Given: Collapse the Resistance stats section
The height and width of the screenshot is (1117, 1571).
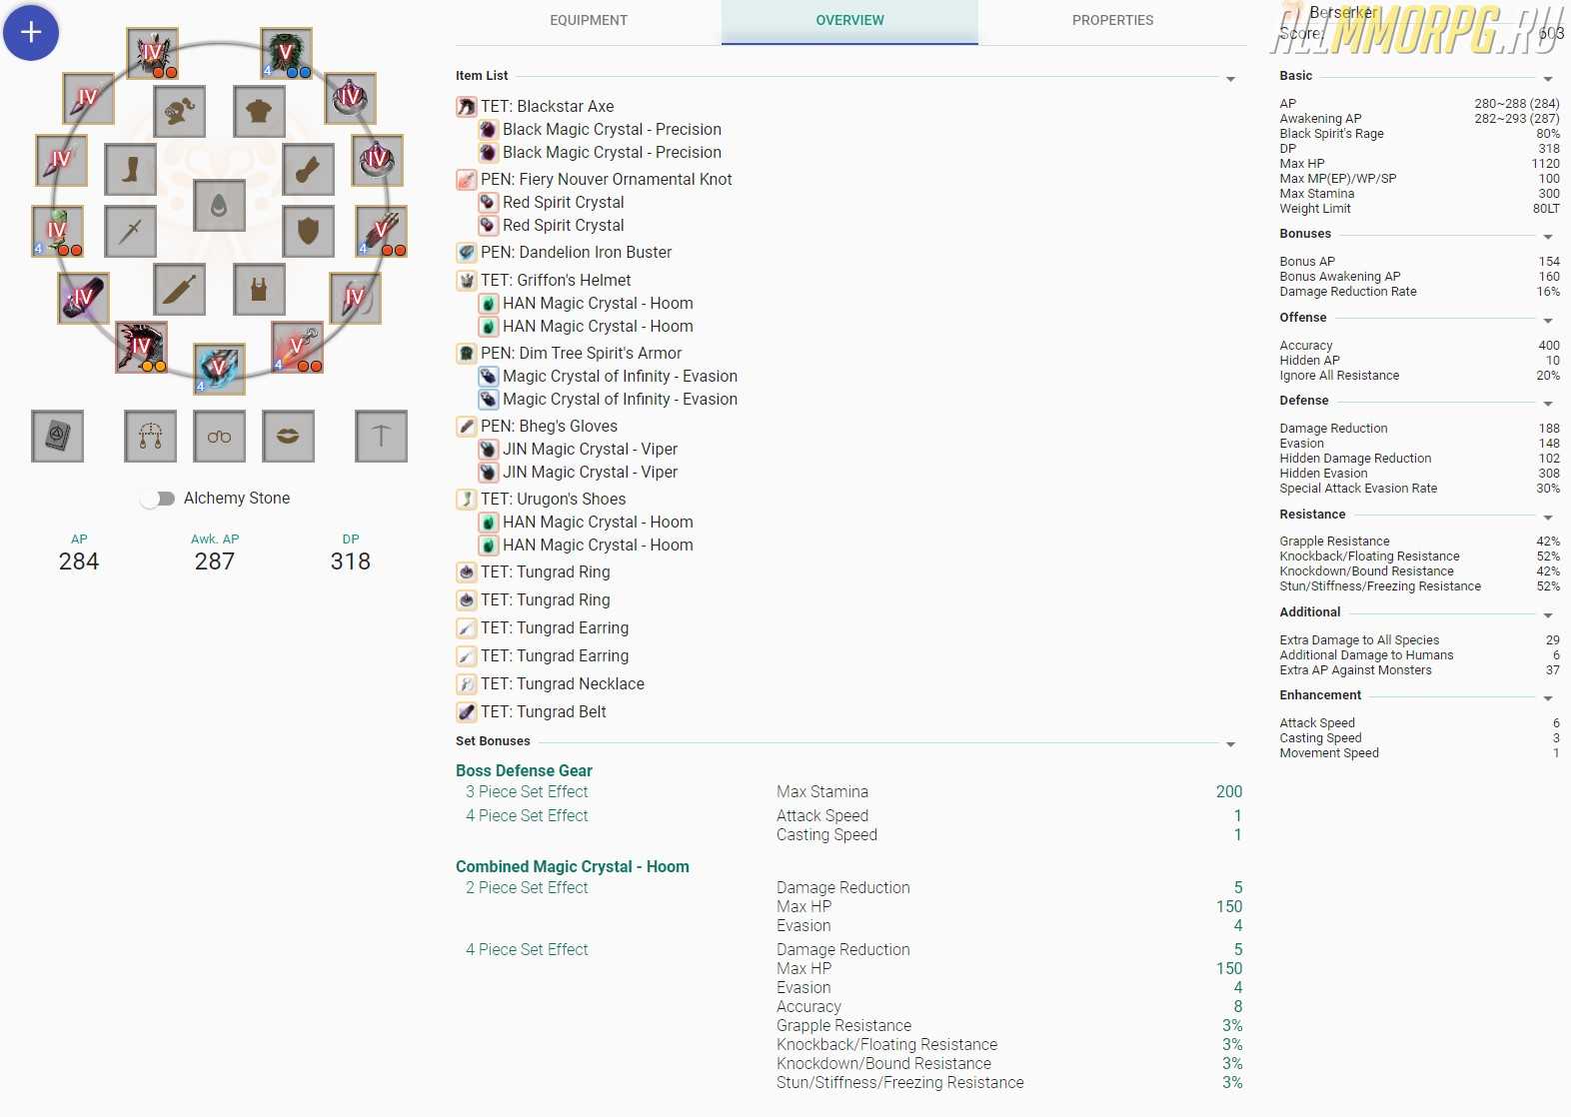Looking at the screenshot, I should [1547, 518].
